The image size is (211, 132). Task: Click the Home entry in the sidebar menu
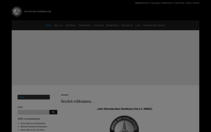(34, 97)
